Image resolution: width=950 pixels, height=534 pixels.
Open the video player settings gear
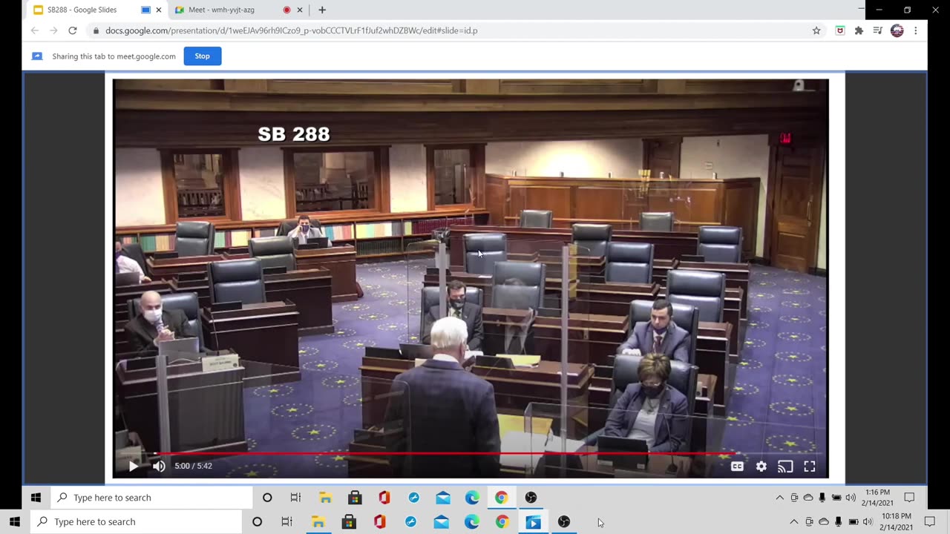pyautogui.click(x=761, y=467)
